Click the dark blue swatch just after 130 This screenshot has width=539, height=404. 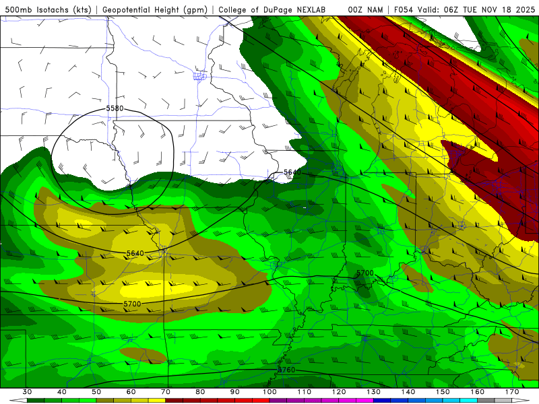pyautogui.click(x=382, y=401)
